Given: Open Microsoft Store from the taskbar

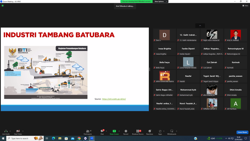Looking at the screenshot, I should pos(66,138).
